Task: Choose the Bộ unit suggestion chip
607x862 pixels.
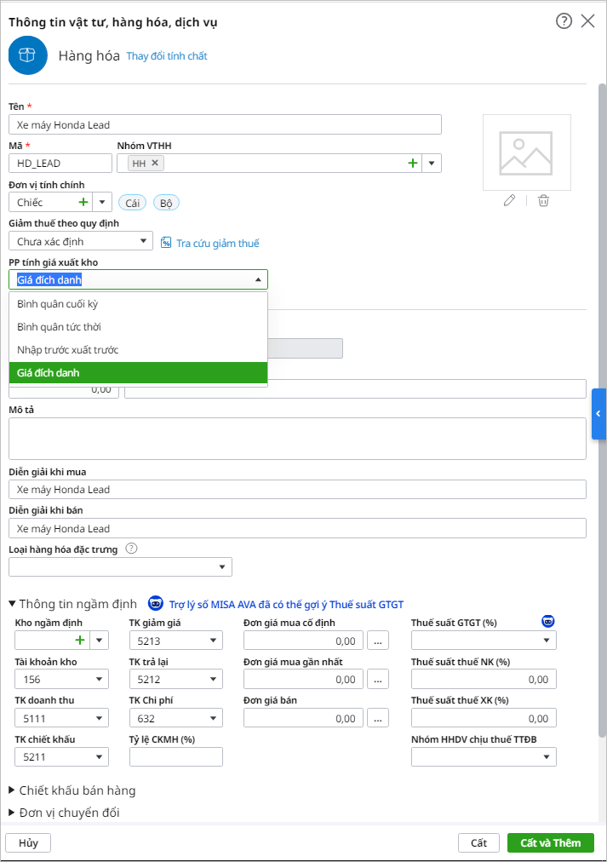Action: coord(166,203)
